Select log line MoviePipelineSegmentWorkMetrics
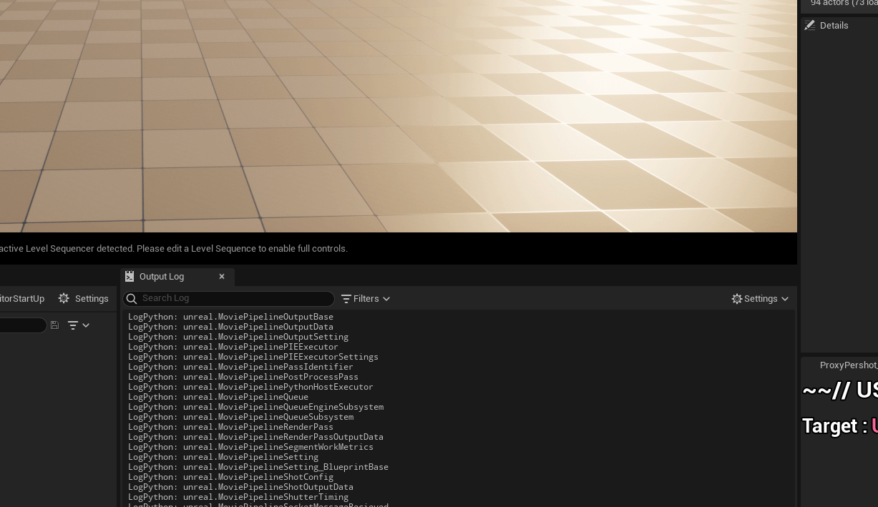 click(x=250, y=447)
